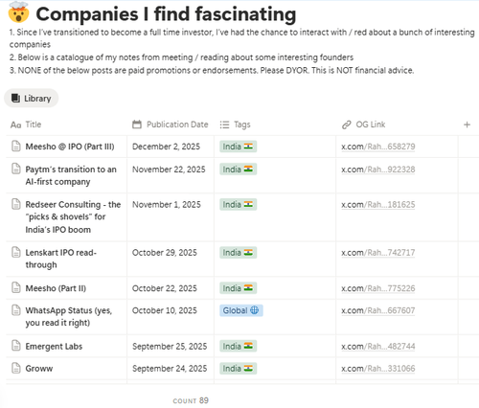The height and width of the screenshot is (408, 479).
Task: Click the September 25, 2025 date cell
Action: point(170,346)
